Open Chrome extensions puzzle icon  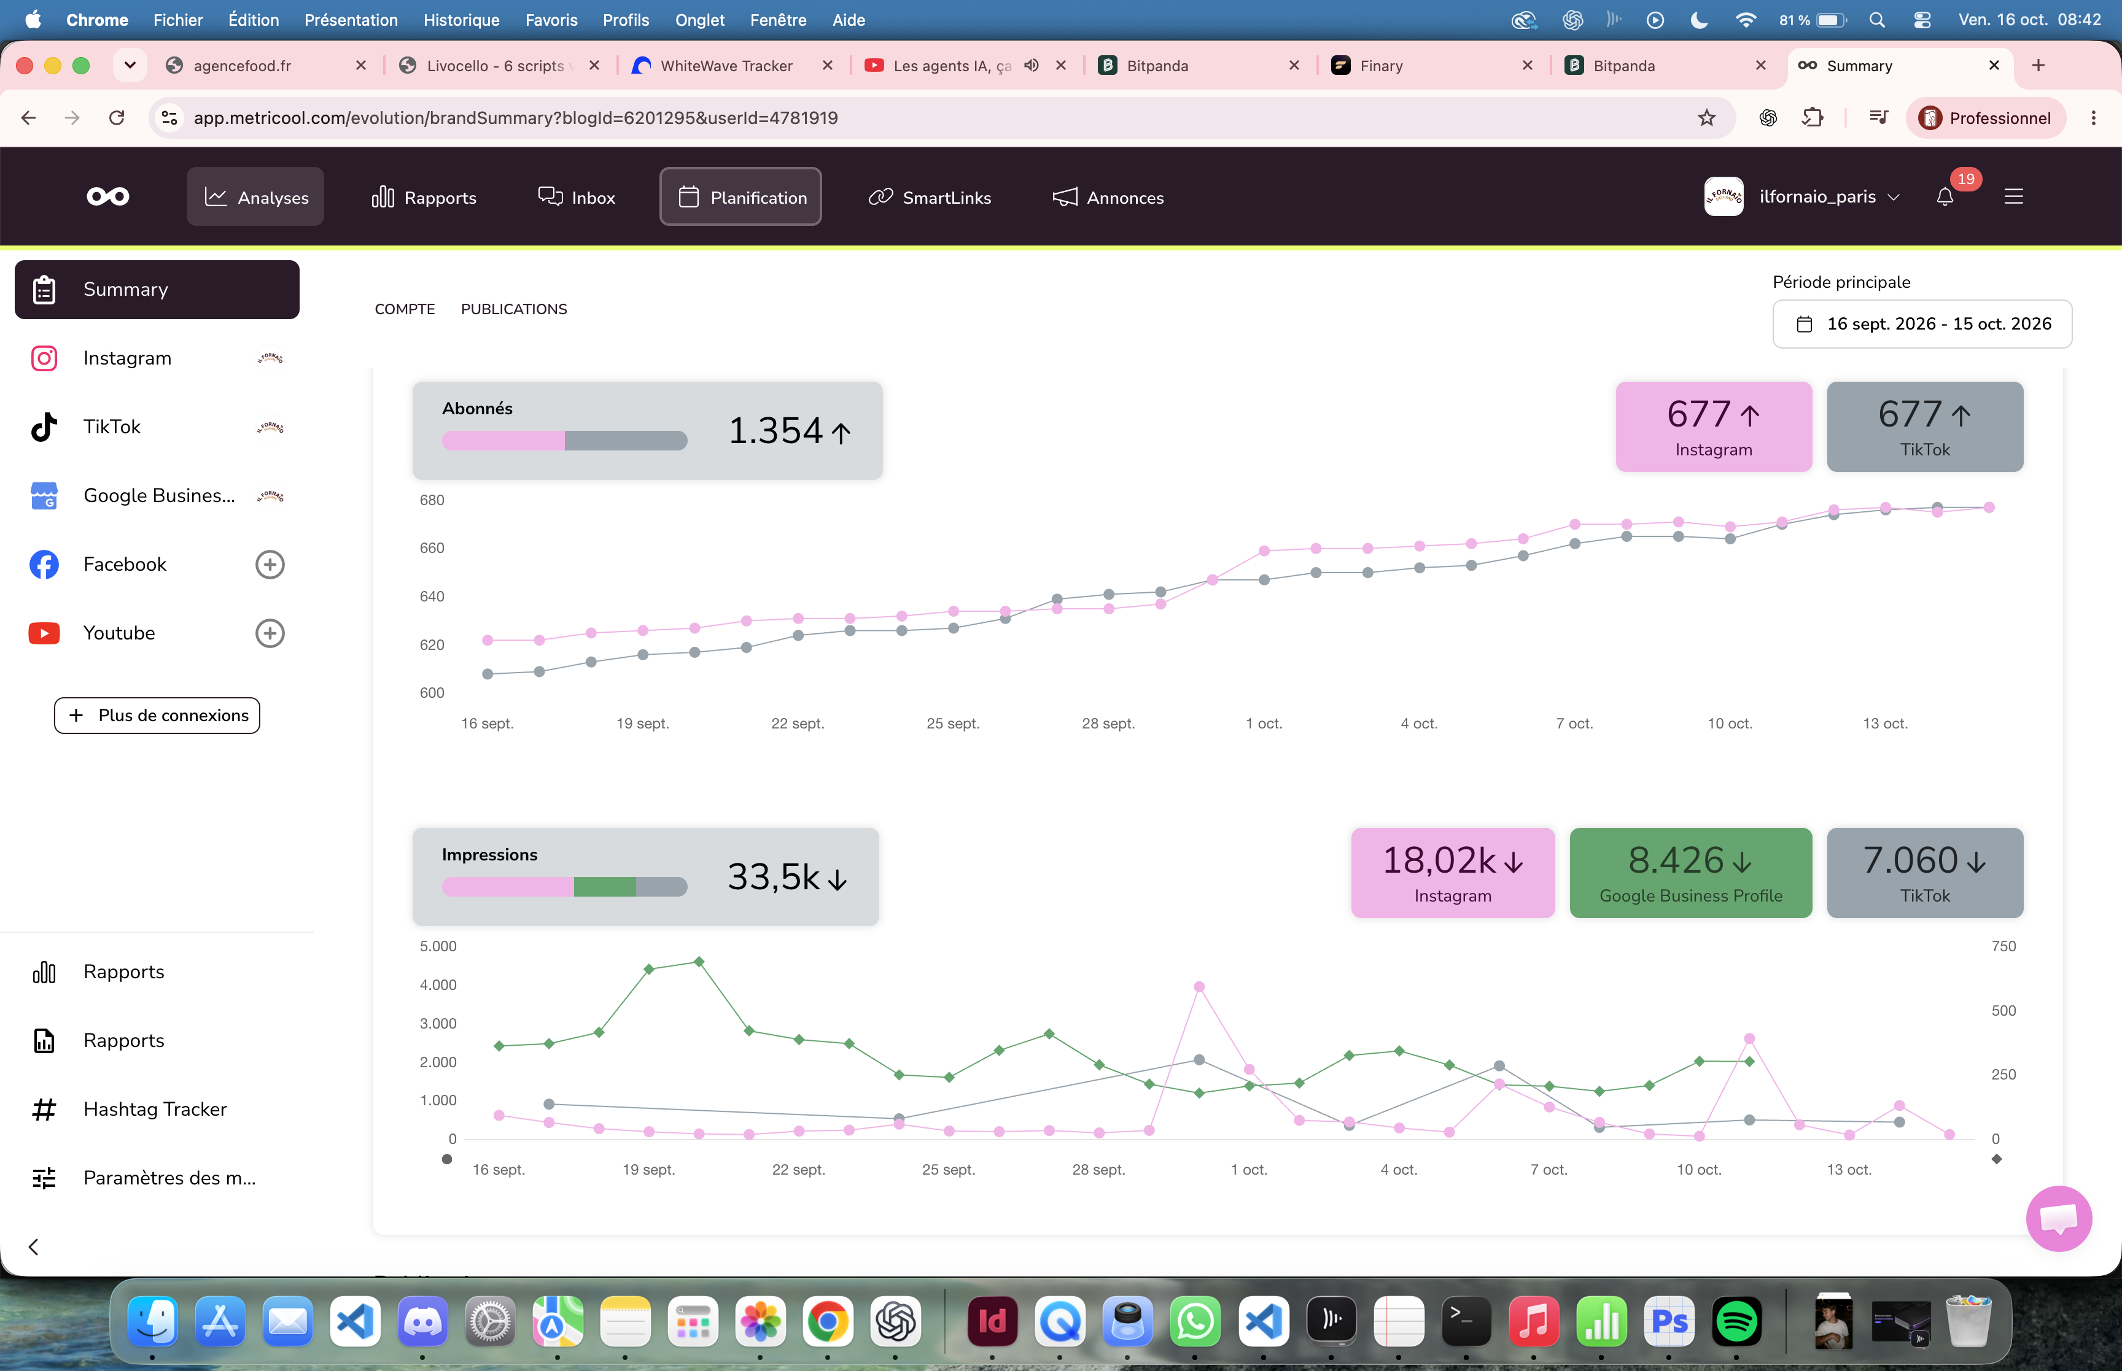pyautogui.click(x=1813, y=117)
